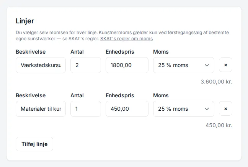
Task: Remove the Materialer line with the × button
Action: (x=225, y=109)
